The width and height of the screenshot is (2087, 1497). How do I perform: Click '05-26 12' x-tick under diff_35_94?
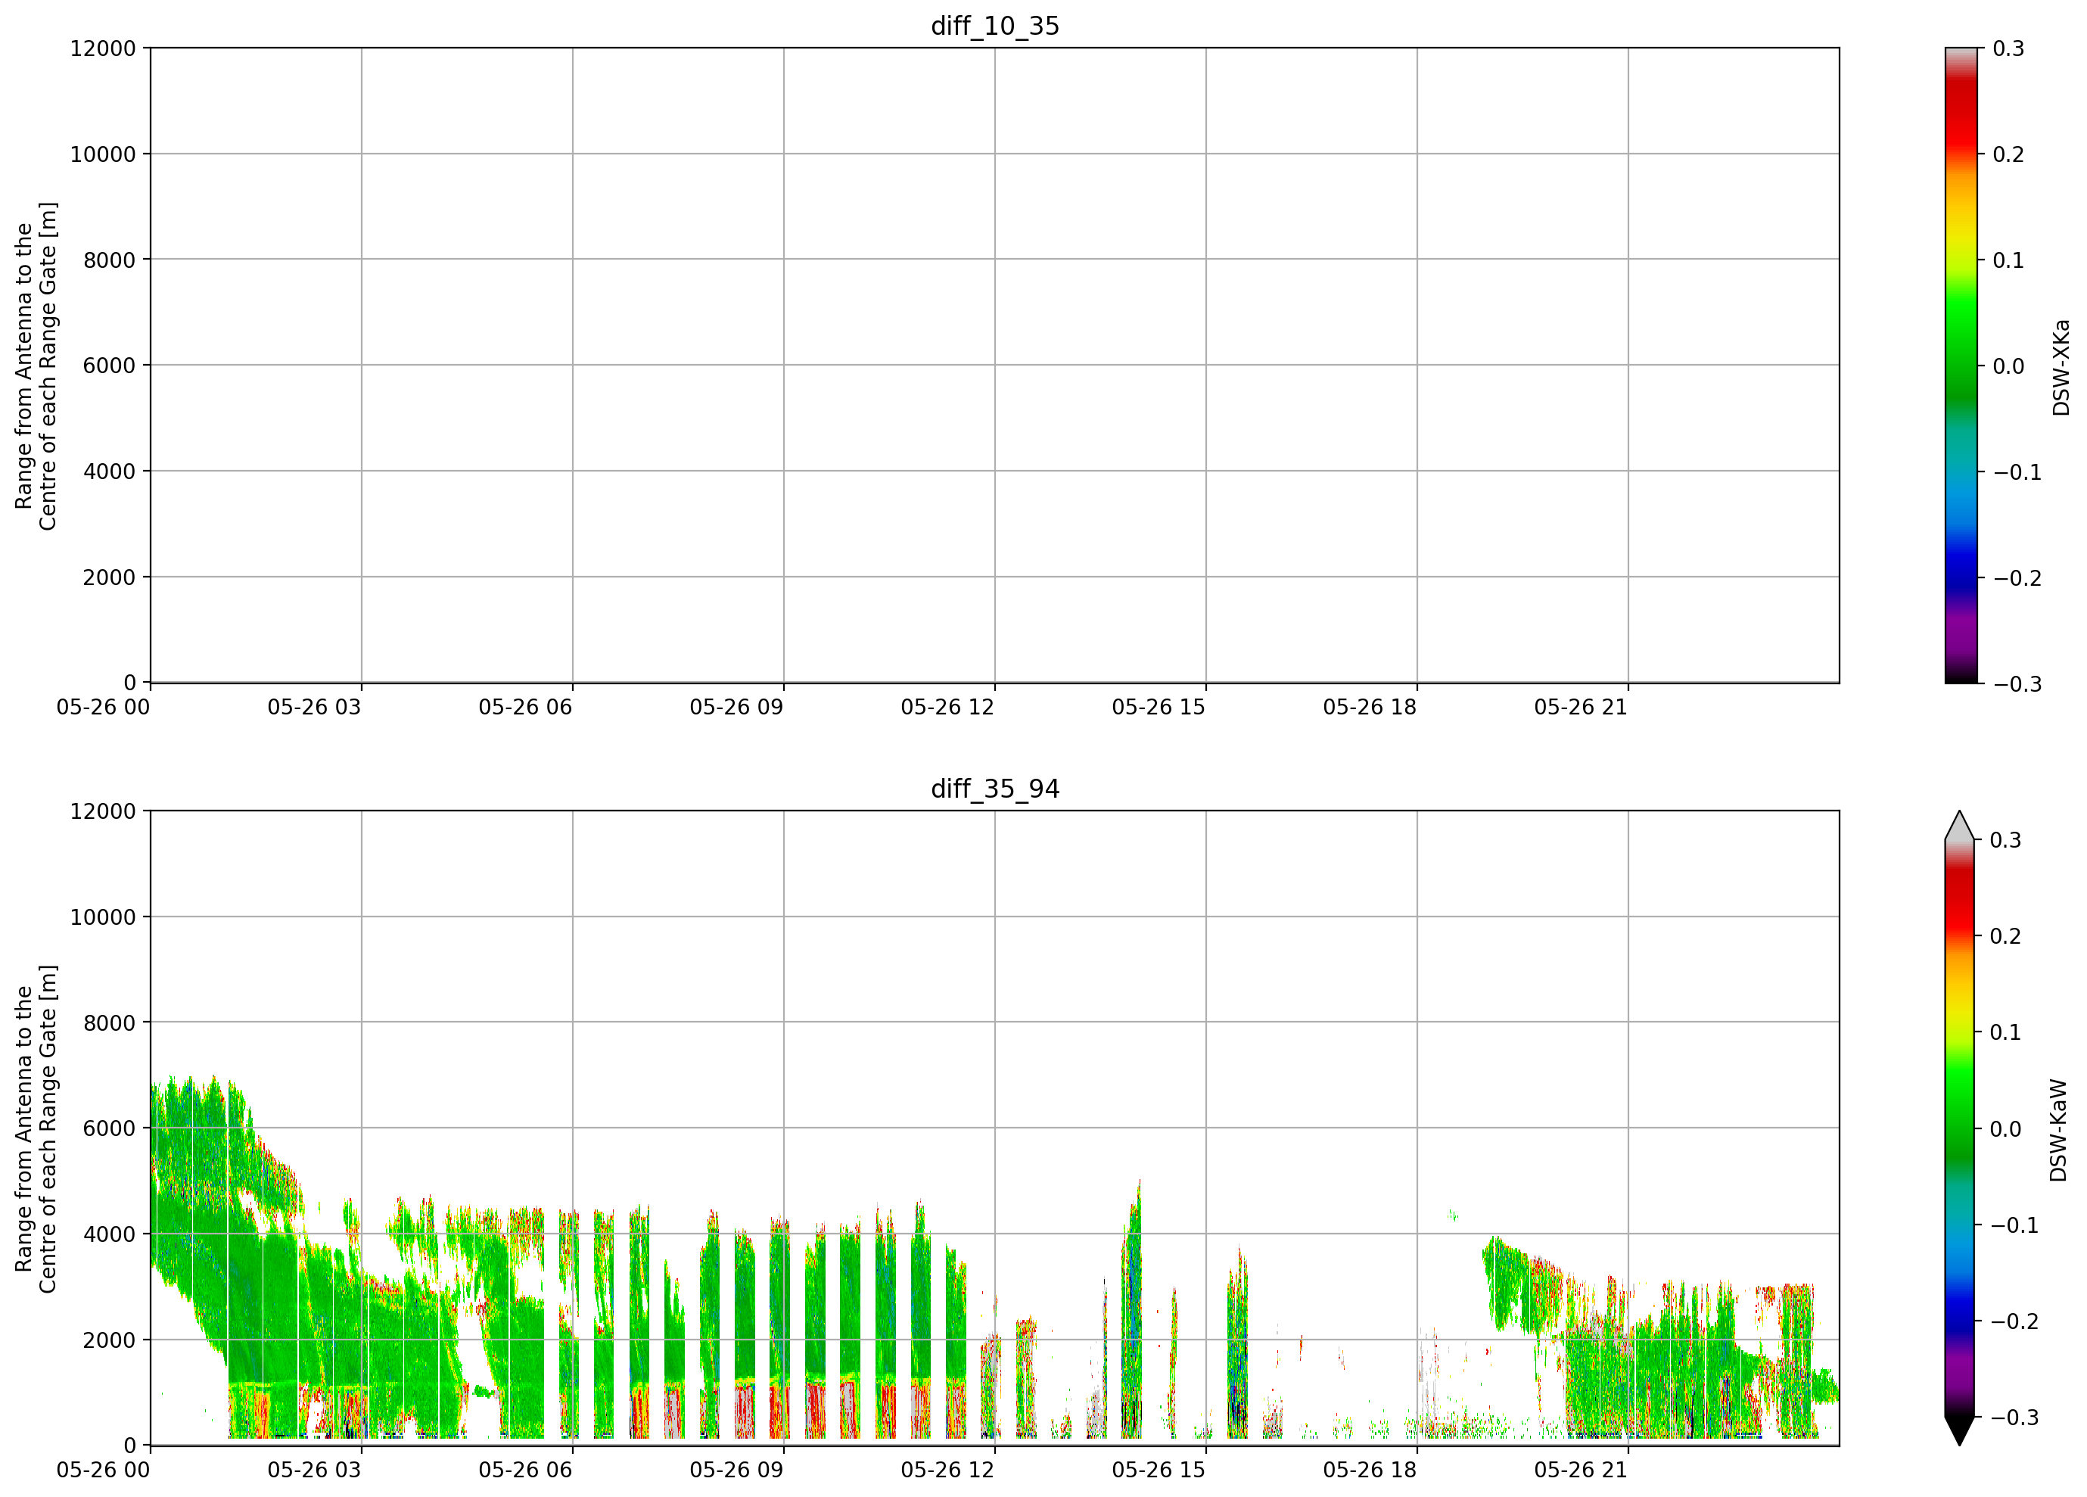[948, 1470]
